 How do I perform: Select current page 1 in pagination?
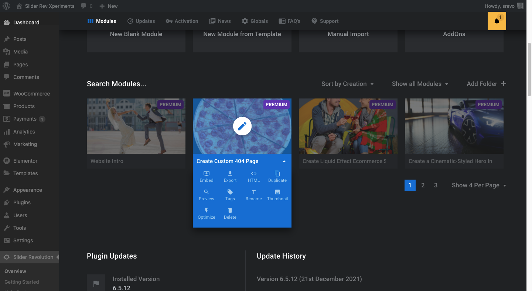click(410, 185)
